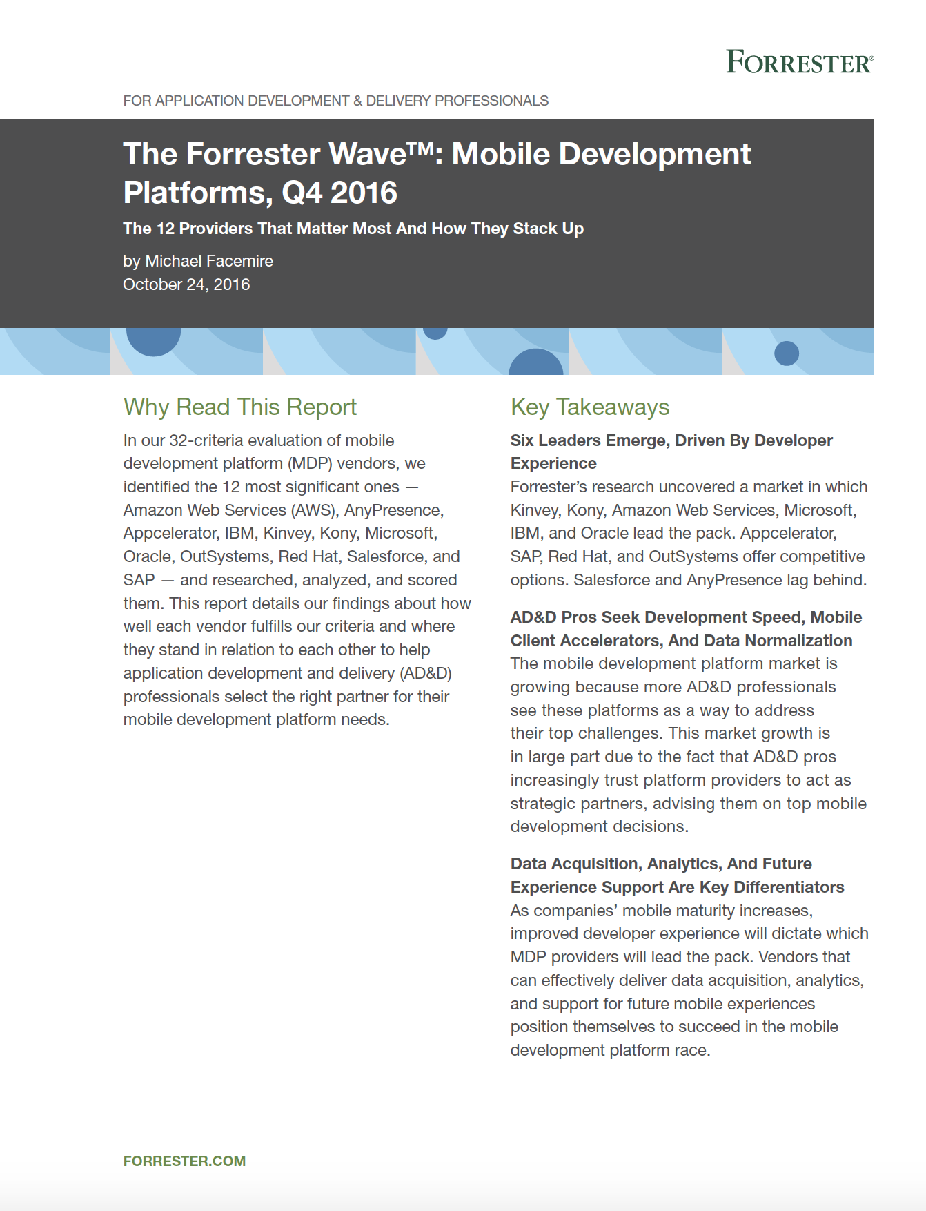Viewport: 926px width, 1211px height.
Task: Click 'development platform race.' closing line
Action: [x=611, y=1050]
